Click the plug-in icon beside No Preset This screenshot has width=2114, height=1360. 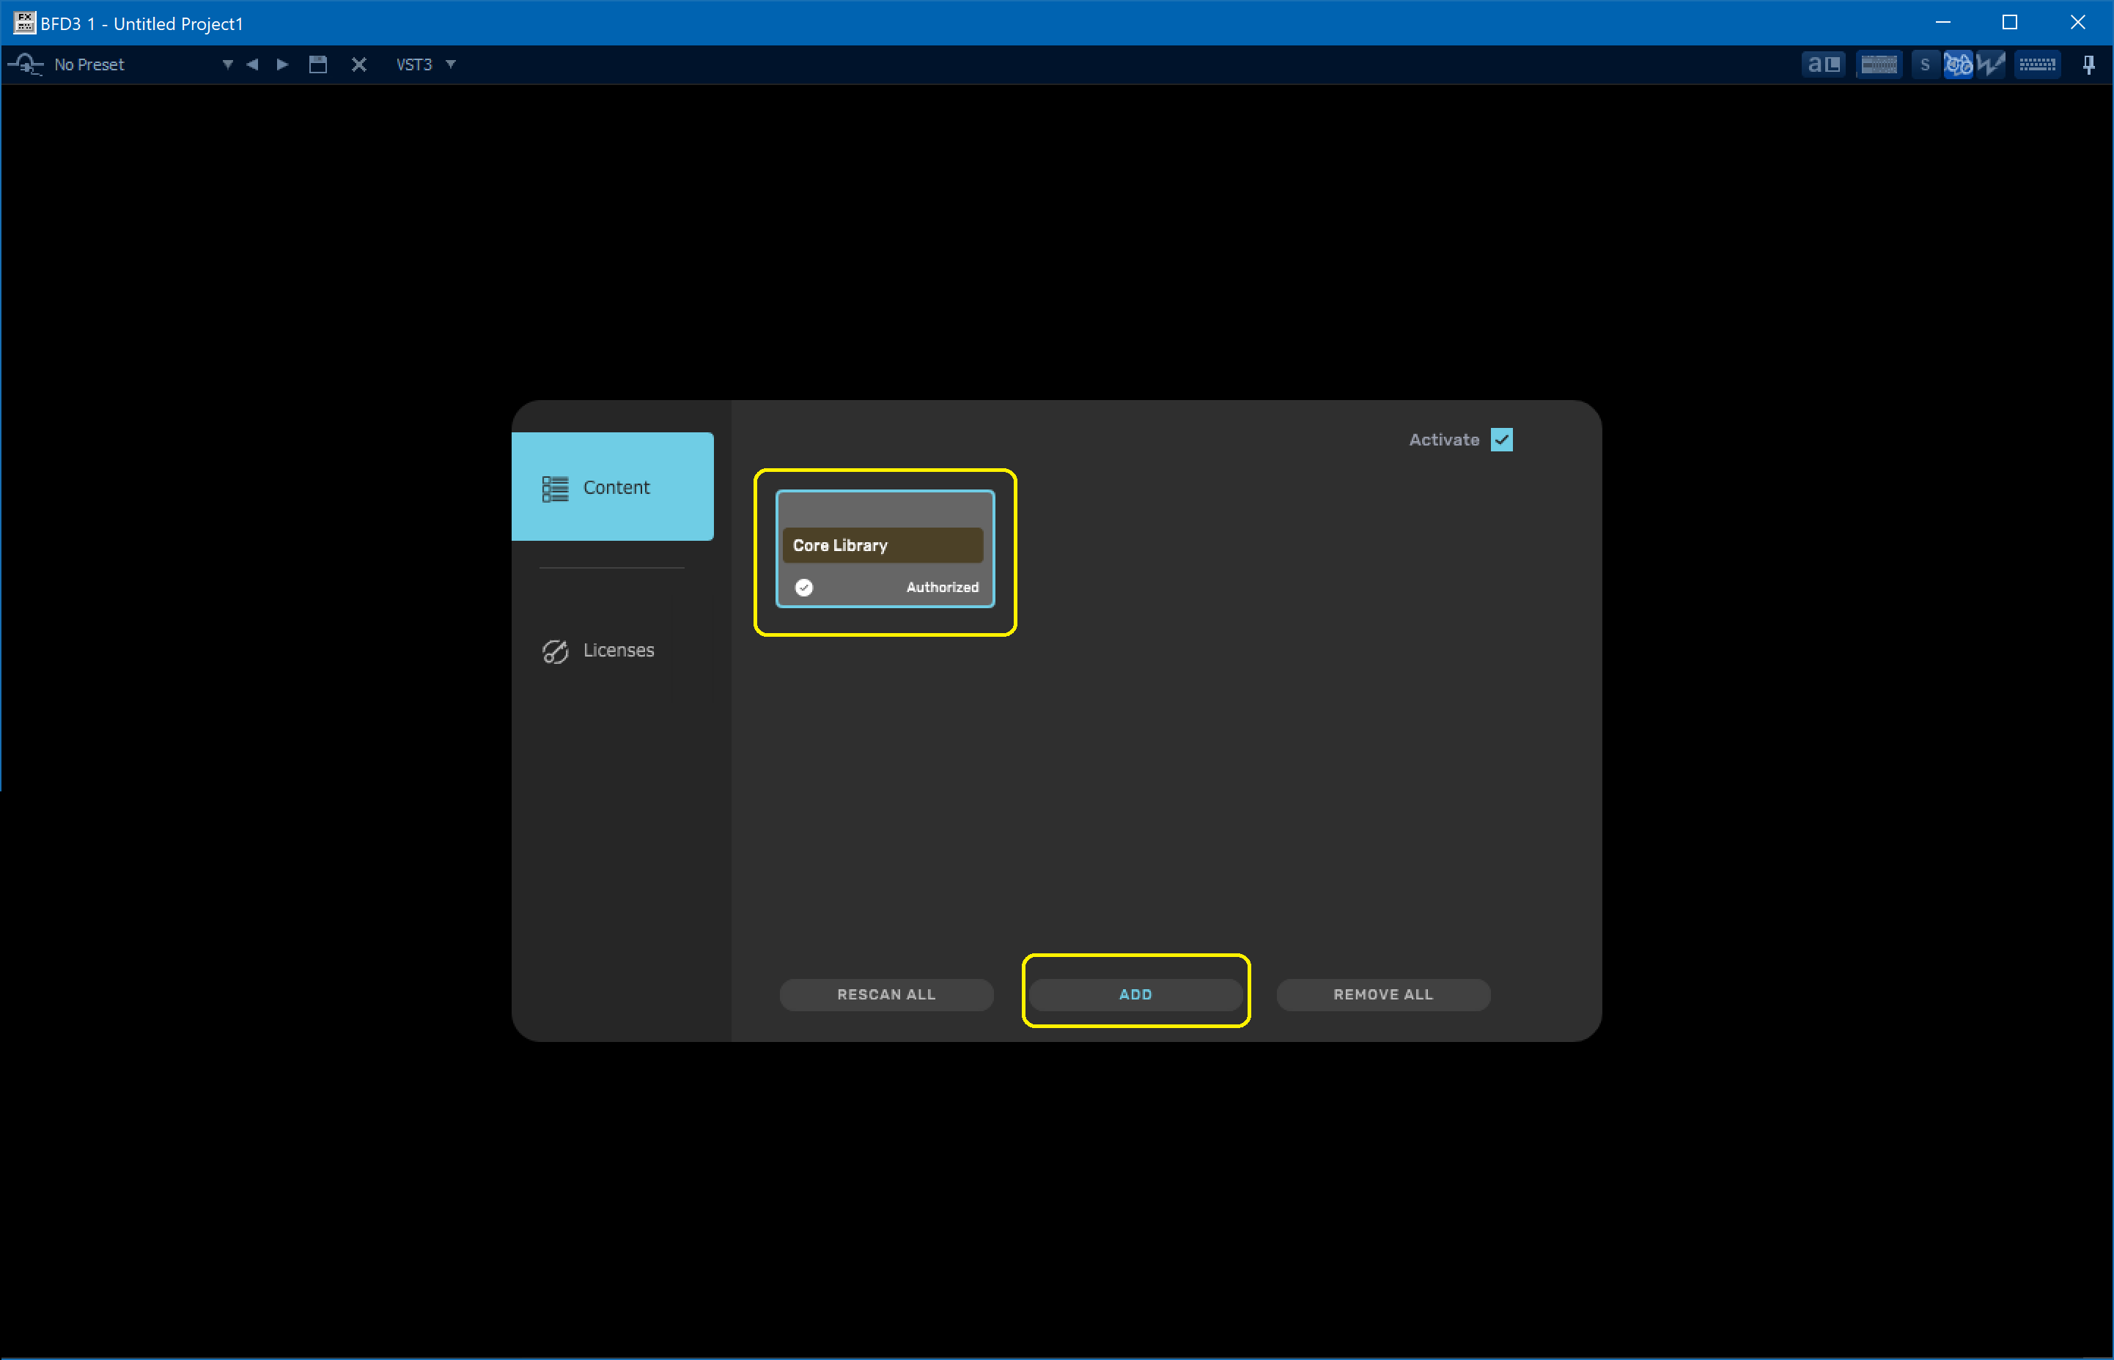pos(26,64)
